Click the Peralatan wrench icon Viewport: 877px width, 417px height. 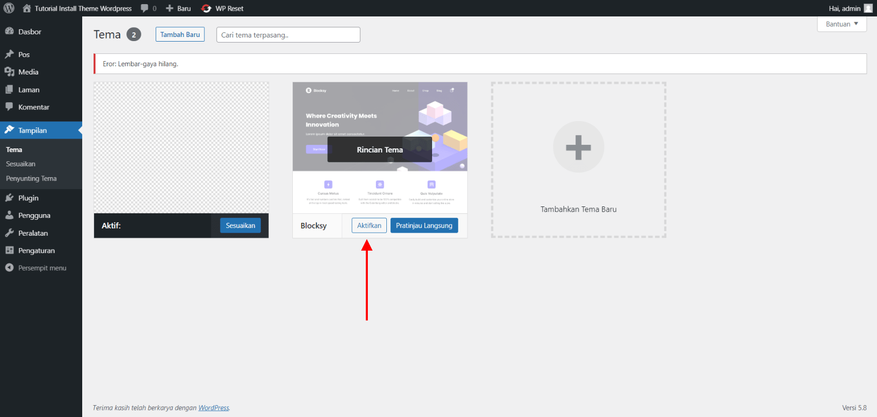click(x=9, y=233)
